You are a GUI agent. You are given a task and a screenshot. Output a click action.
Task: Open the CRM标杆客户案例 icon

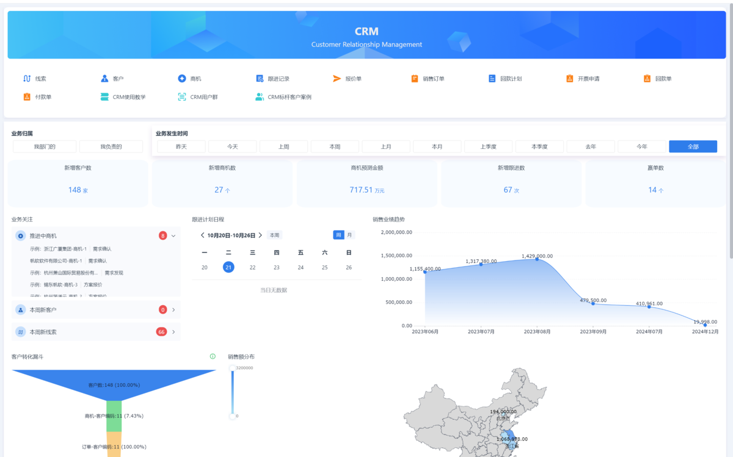260,97
